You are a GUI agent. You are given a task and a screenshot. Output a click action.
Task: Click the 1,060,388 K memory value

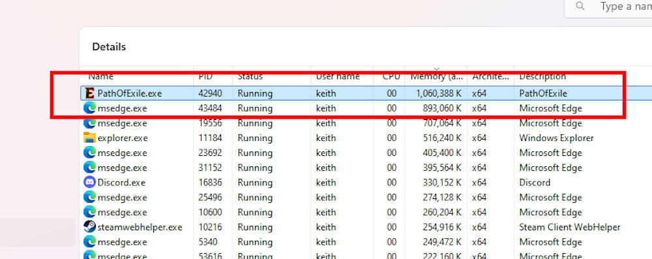(x=439, y=93)
